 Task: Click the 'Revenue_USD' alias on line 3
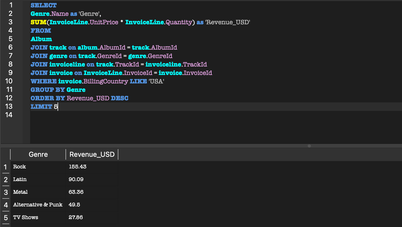[x=228, y=22]
